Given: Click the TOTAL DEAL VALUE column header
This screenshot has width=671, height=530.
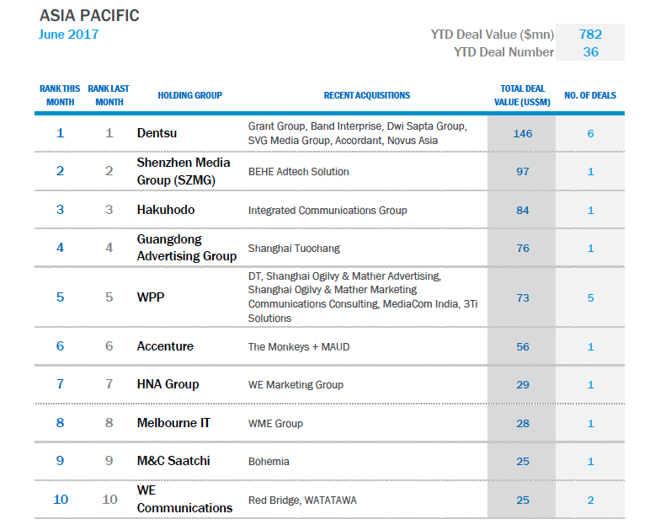Looking at the screenshot, I should (522, 95).
